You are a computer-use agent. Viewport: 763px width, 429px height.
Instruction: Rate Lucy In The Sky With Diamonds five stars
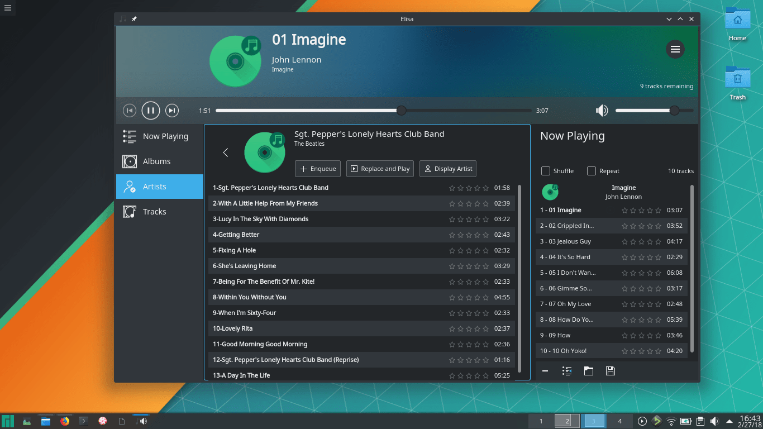pyautogui.click(x=485, y=219)
